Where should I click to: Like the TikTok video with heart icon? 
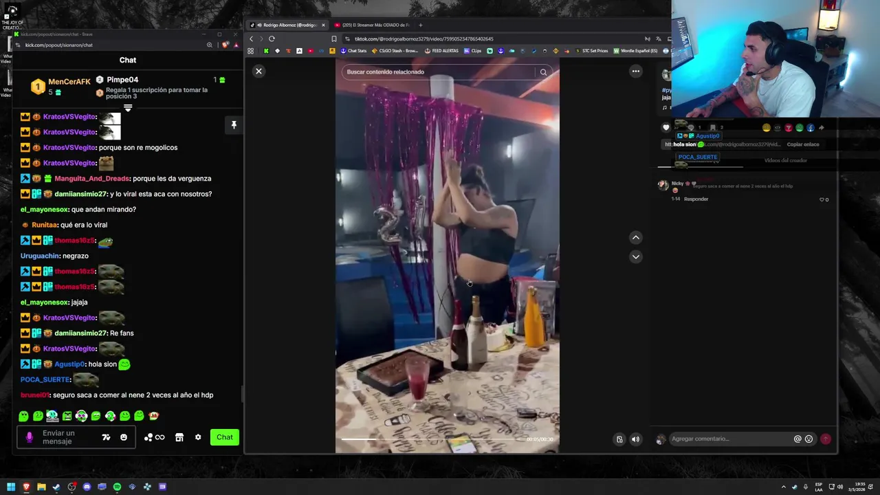point(665,127)
